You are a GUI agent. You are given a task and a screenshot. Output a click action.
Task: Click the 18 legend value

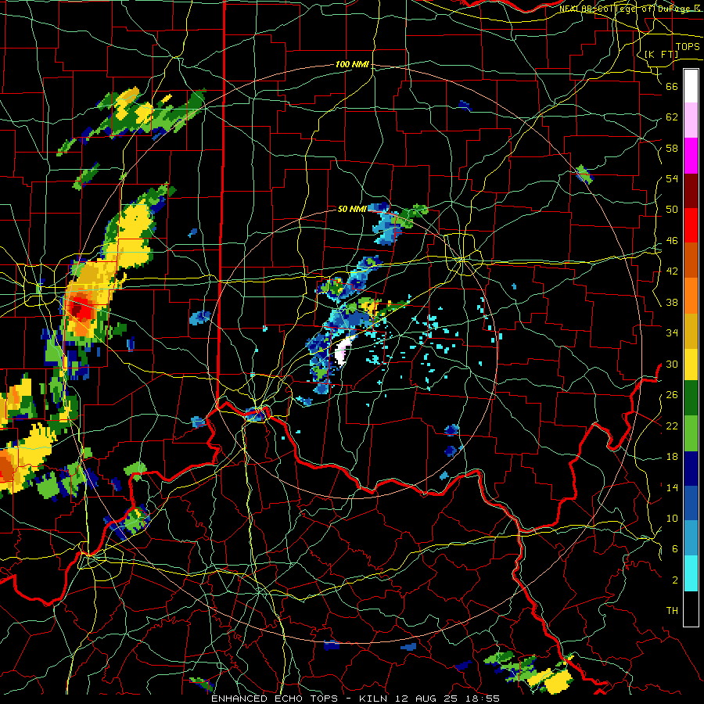pos(672,457)
